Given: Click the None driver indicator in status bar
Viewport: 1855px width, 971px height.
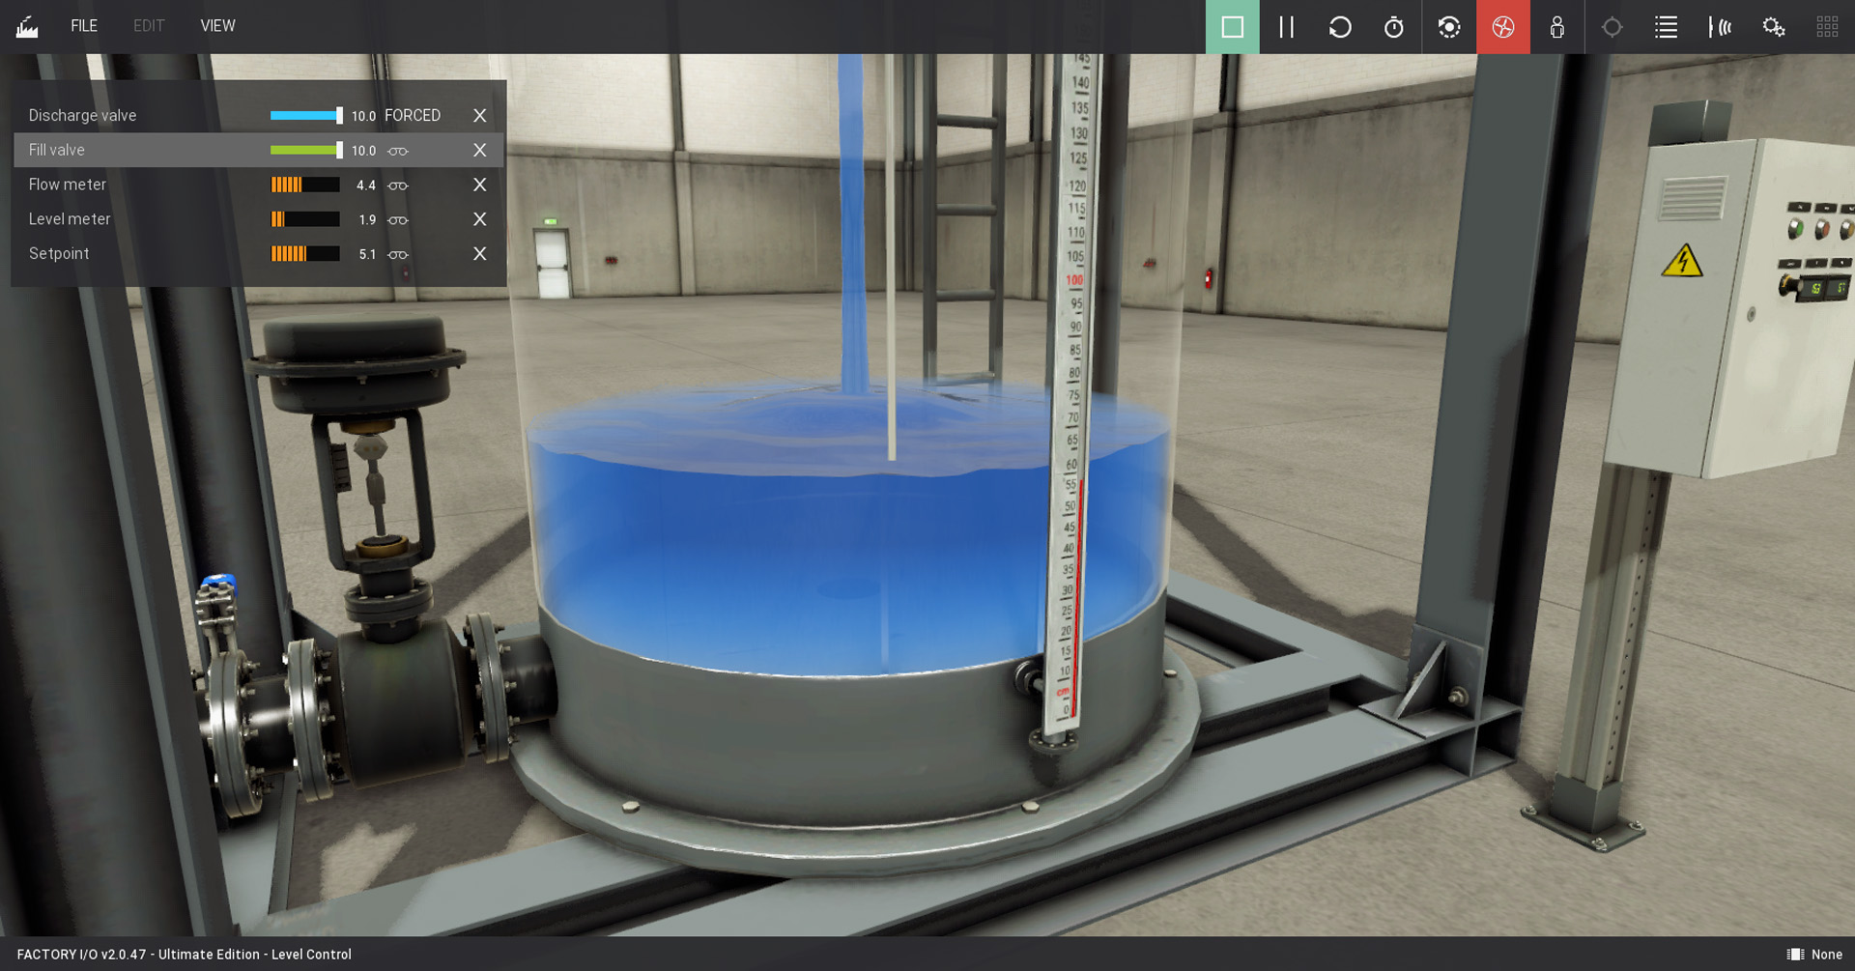Looking at the screenshot, I should click(x=1814, y=955).
